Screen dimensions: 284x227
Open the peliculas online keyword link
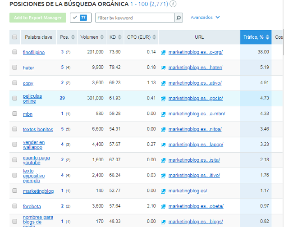[x=32, y=99]
